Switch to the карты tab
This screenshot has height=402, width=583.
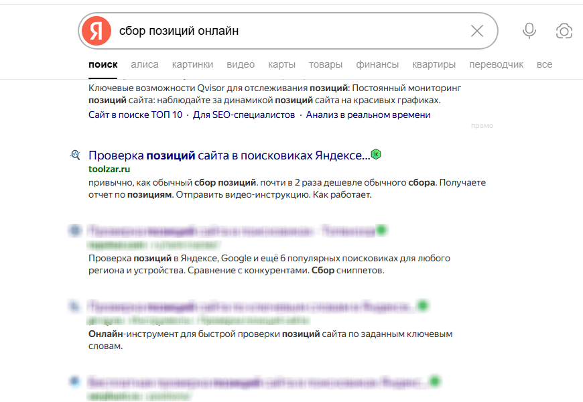281,64
